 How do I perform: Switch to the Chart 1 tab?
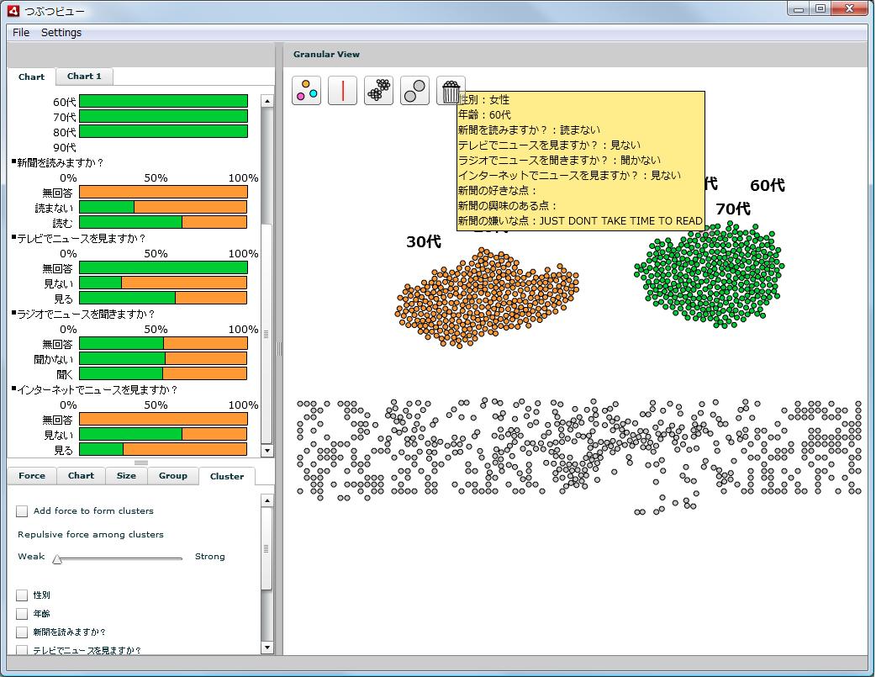(x=84, y=77)
